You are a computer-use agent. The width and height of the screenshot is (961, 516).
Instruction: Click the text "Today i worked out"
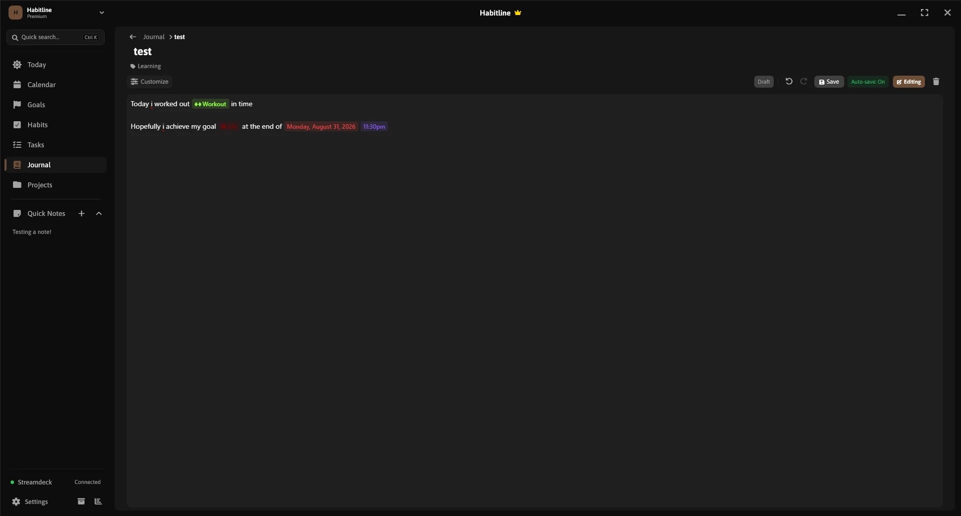160,104
